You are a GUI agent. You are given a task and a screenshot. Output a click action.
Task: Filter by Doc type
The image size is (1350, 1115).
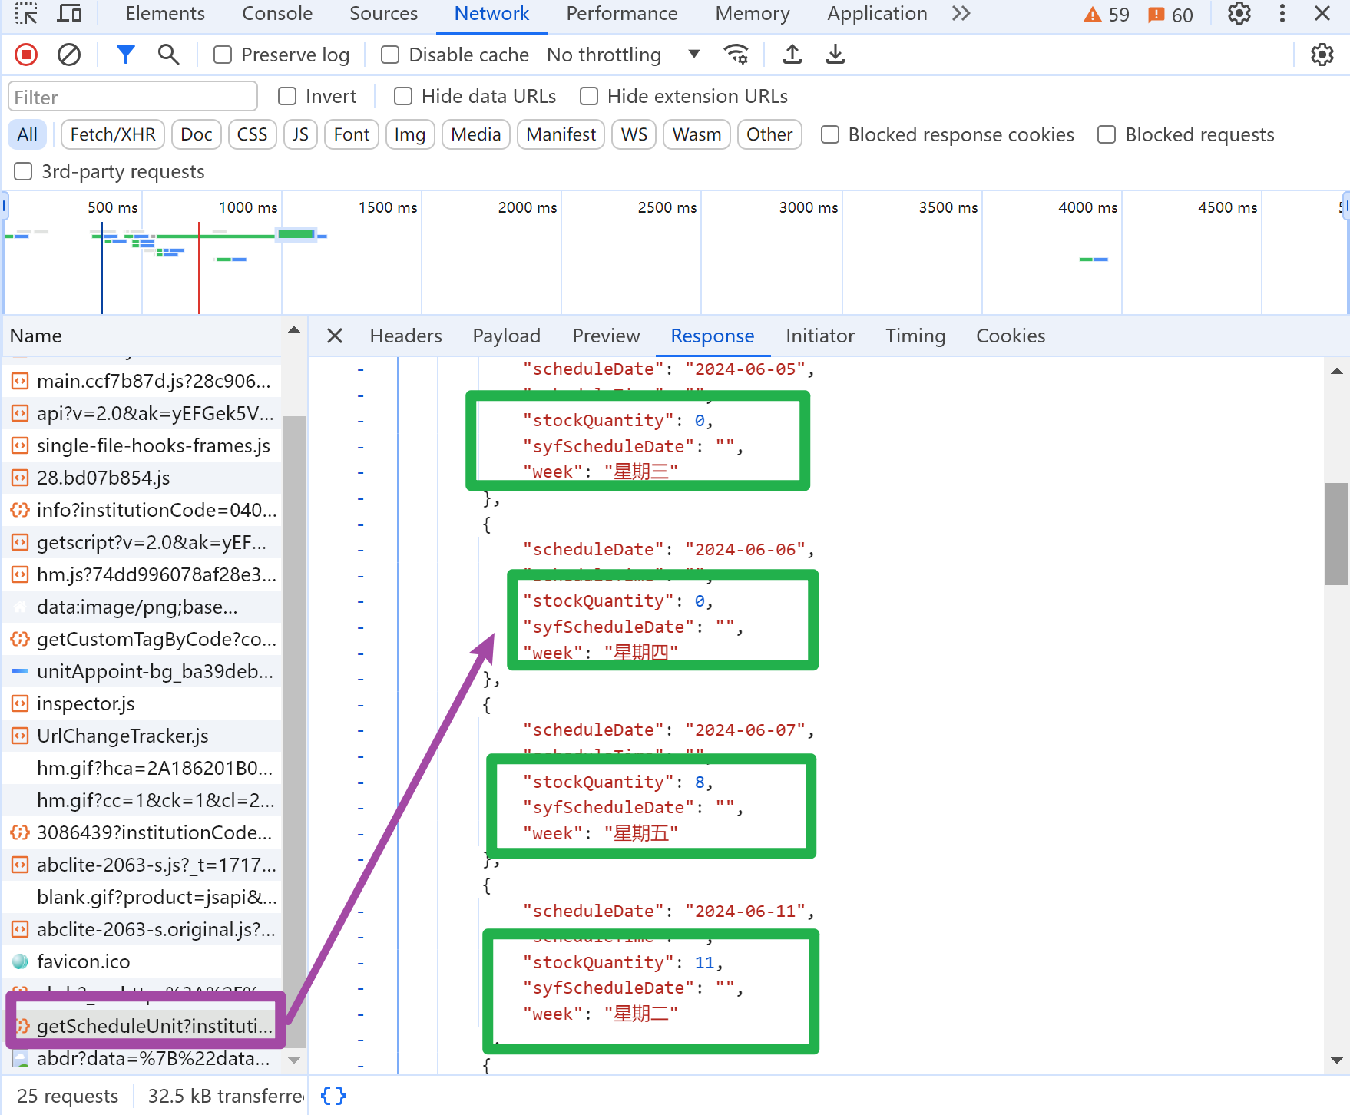coord(197,134)
